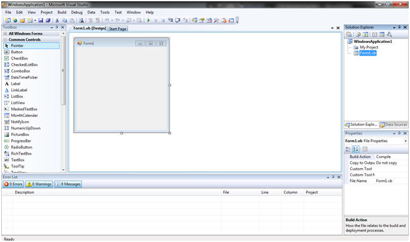Click the Cut scissors icon
Viewport: 410px width, 242px height.
point(57,20)
